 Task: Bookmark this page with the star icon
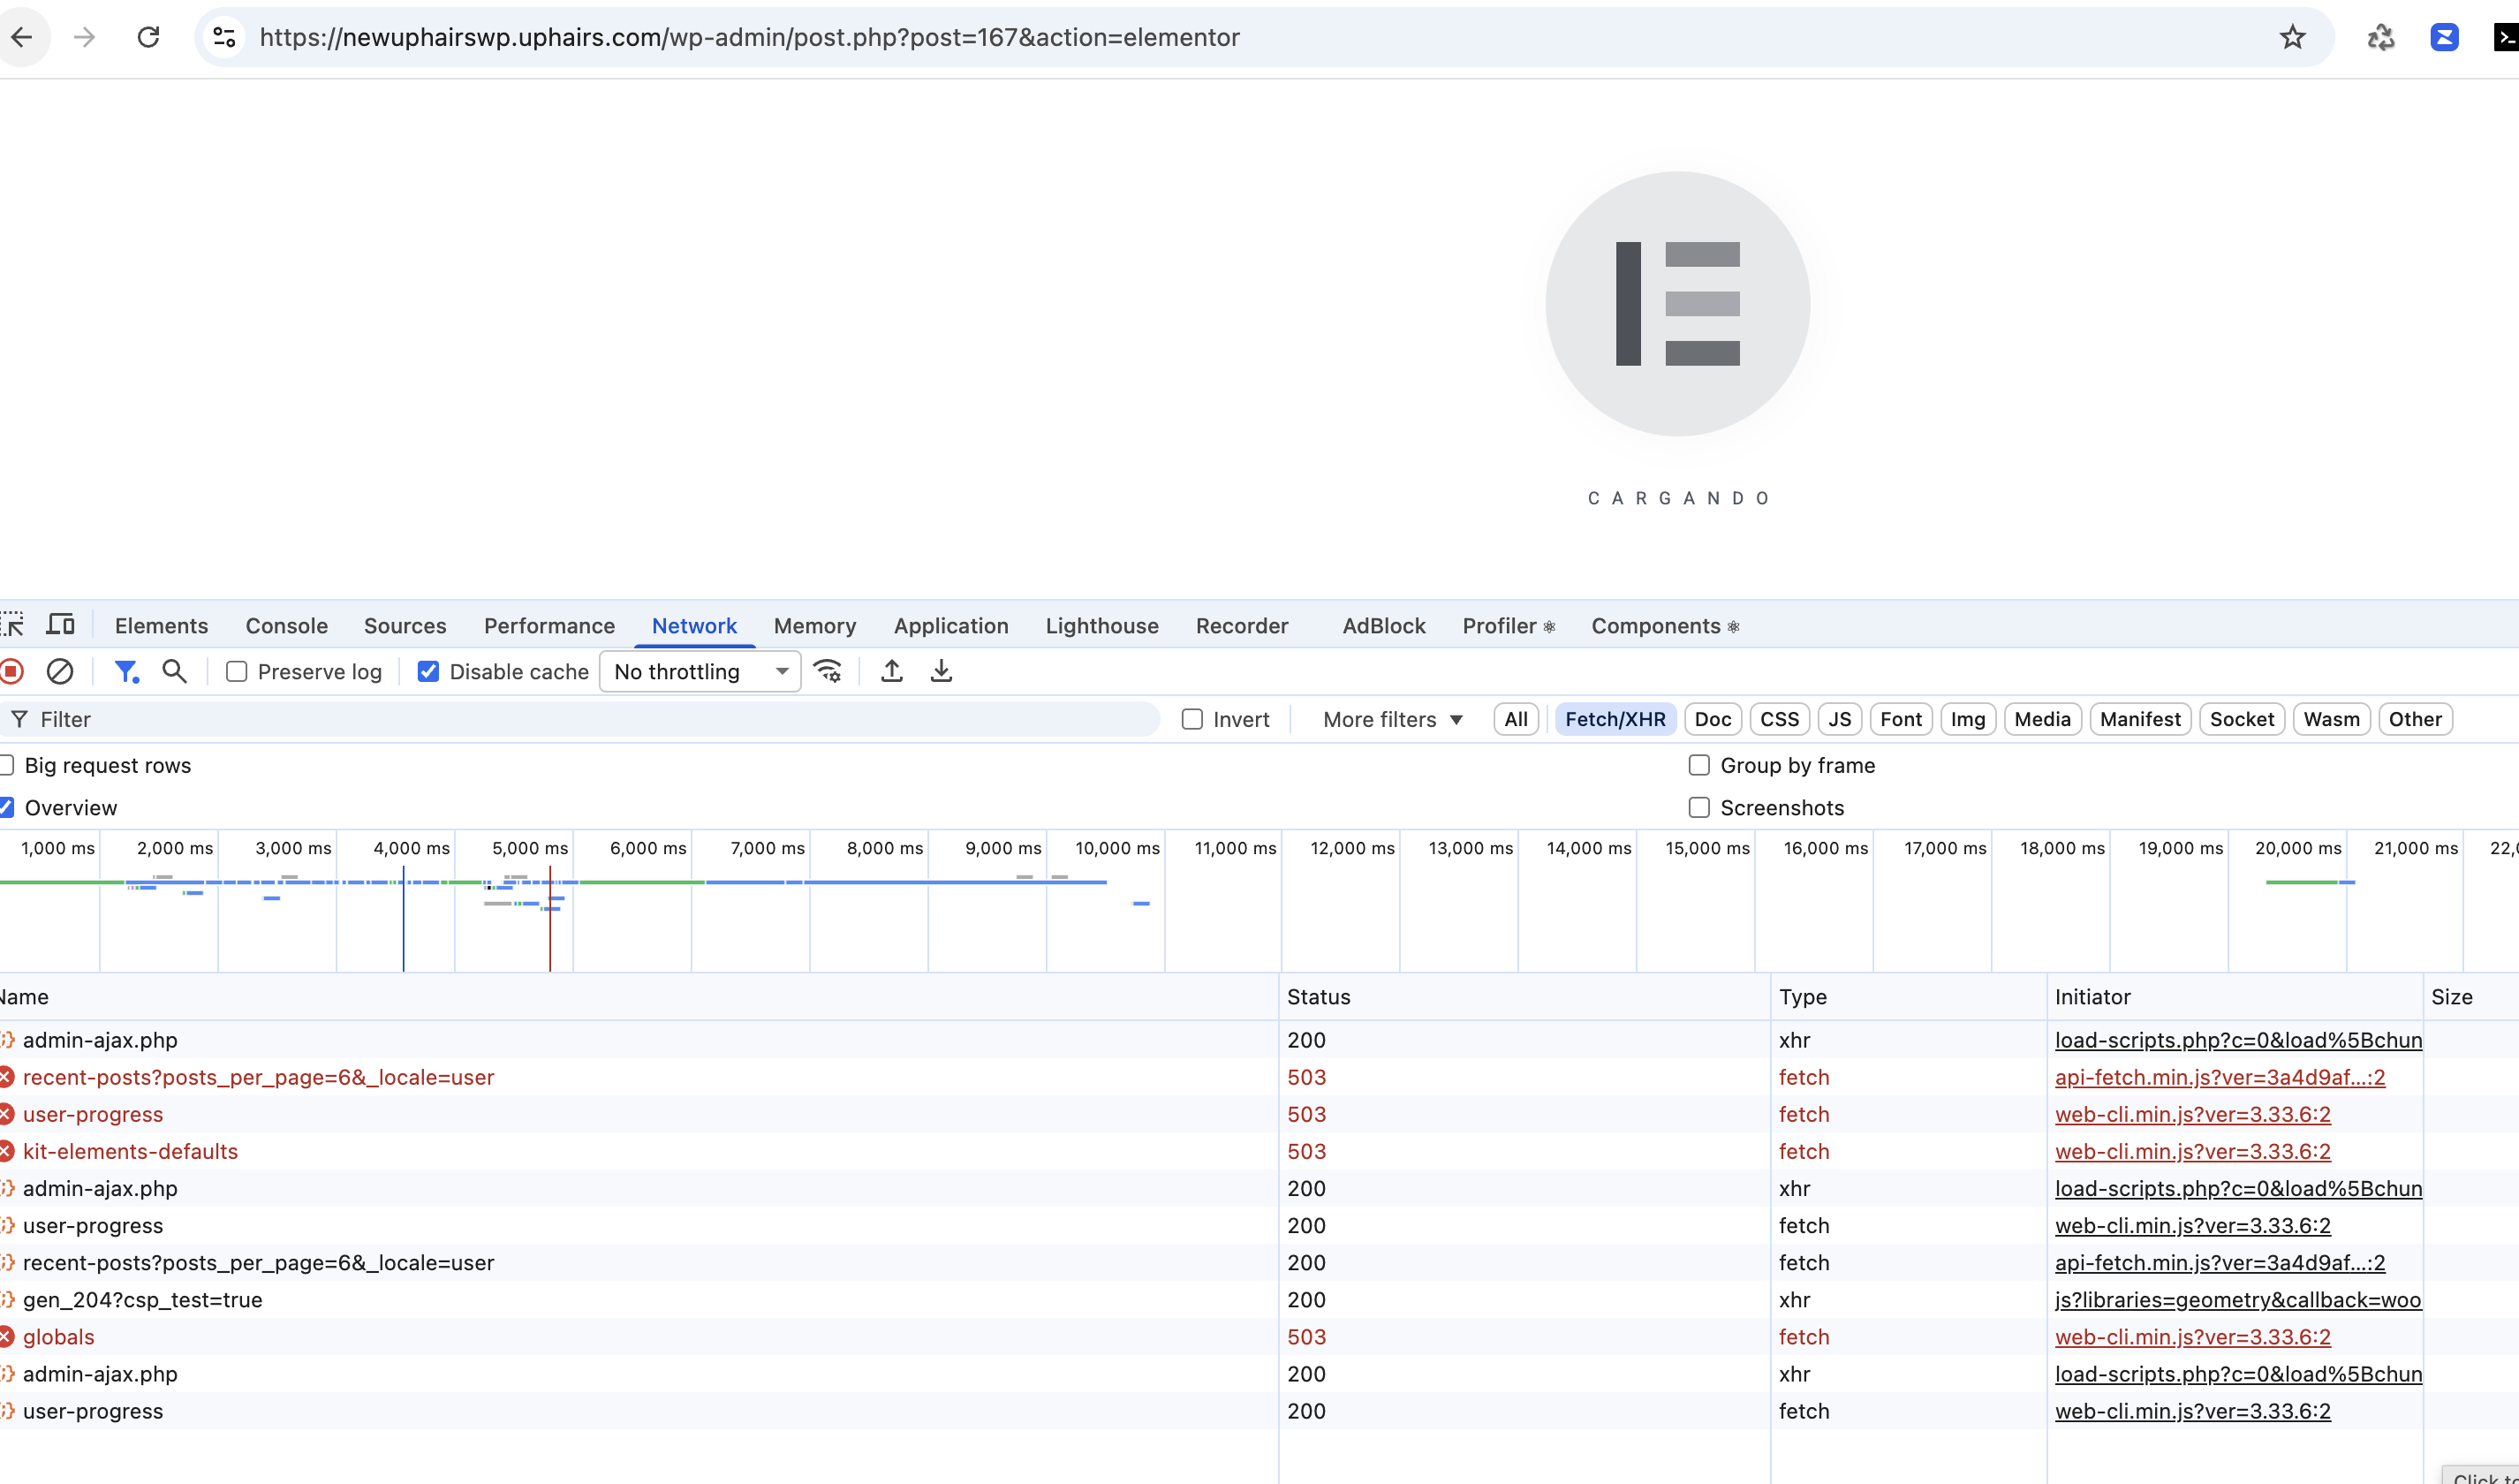click(x=2292, y=38)
